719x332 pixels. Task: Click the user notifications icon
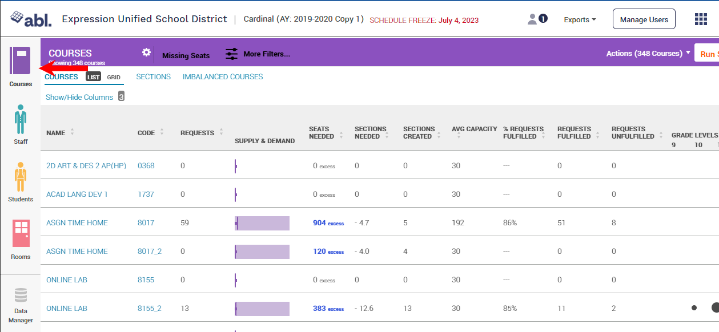(537, 19)
